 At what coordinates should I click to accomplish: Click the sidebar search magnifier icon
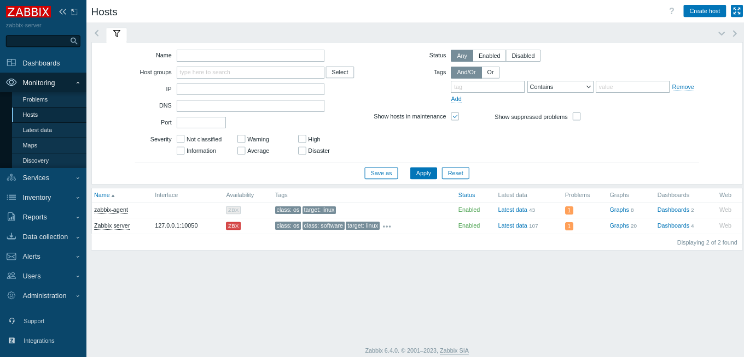click(x=74, y=41)
